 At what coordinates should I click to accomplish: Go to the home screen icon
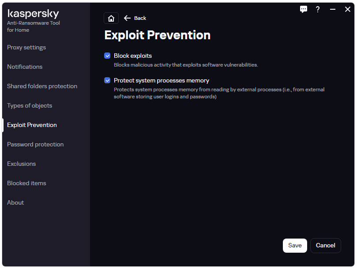click(x=111, y=18)
